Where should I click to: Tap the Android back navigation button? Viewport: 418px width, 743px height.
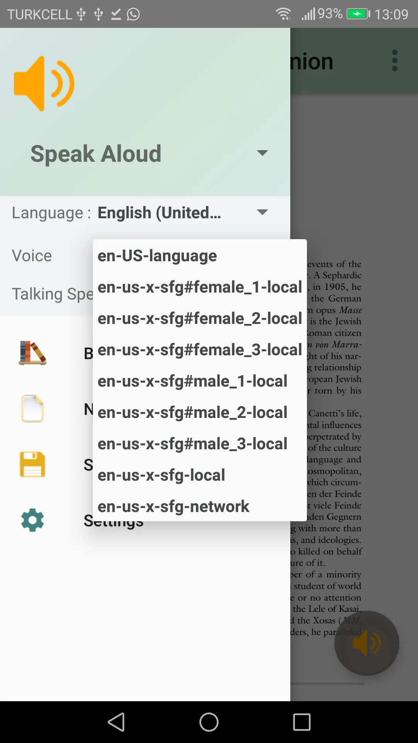coord(116,722)
